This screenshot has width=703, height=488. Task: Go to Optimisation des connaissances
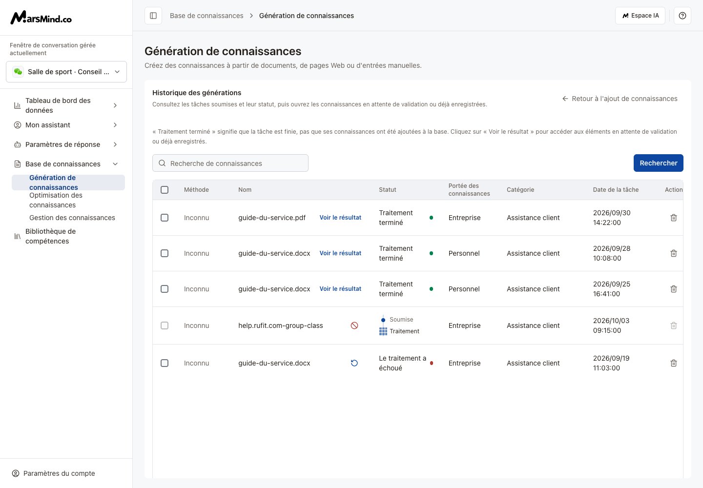coord(56,200)
